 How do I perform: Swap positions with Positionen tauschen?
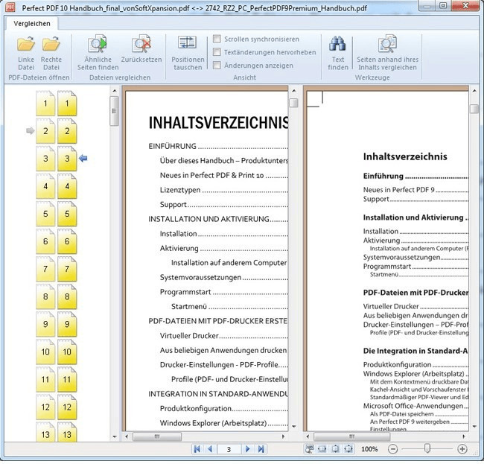point(187,52)
